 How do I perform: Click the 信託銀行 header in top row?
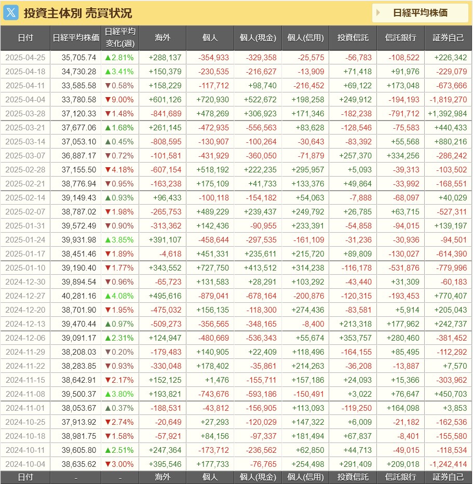tap(400, 38)
